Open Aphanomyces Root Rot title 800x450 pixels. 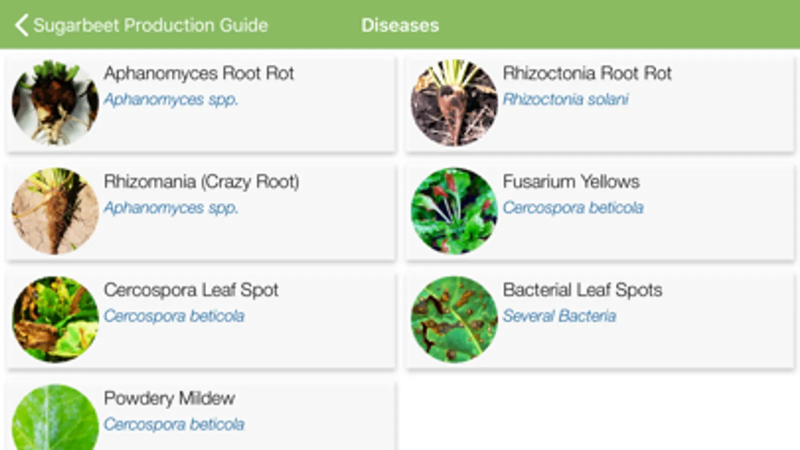pyautogui.click(x=199, y=73)
